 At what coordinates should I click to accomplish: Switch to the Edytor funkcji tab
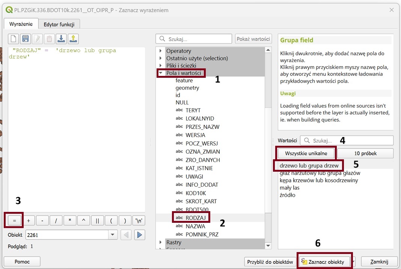pos(59,24)
